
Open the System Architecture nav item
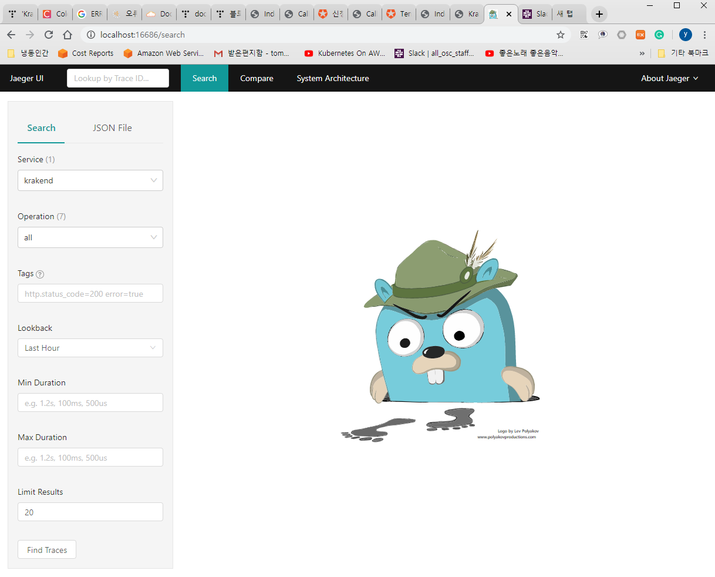(333, 78)
